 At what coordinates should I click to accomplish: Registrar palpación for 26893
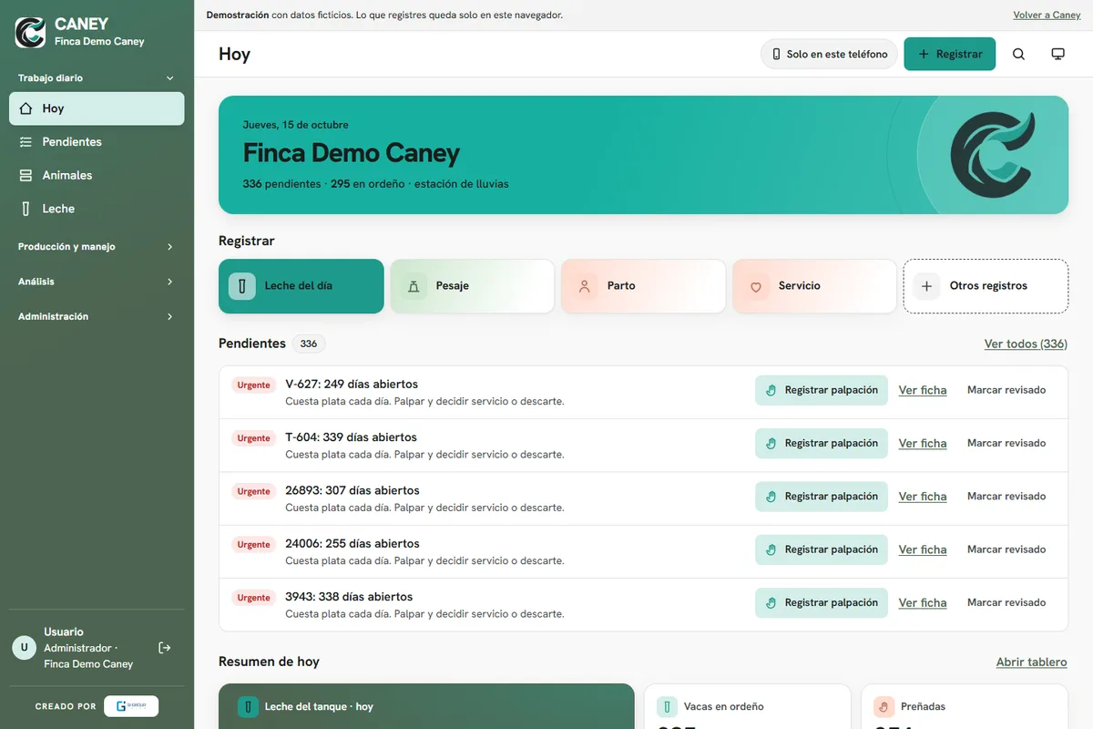pos(822,497)
